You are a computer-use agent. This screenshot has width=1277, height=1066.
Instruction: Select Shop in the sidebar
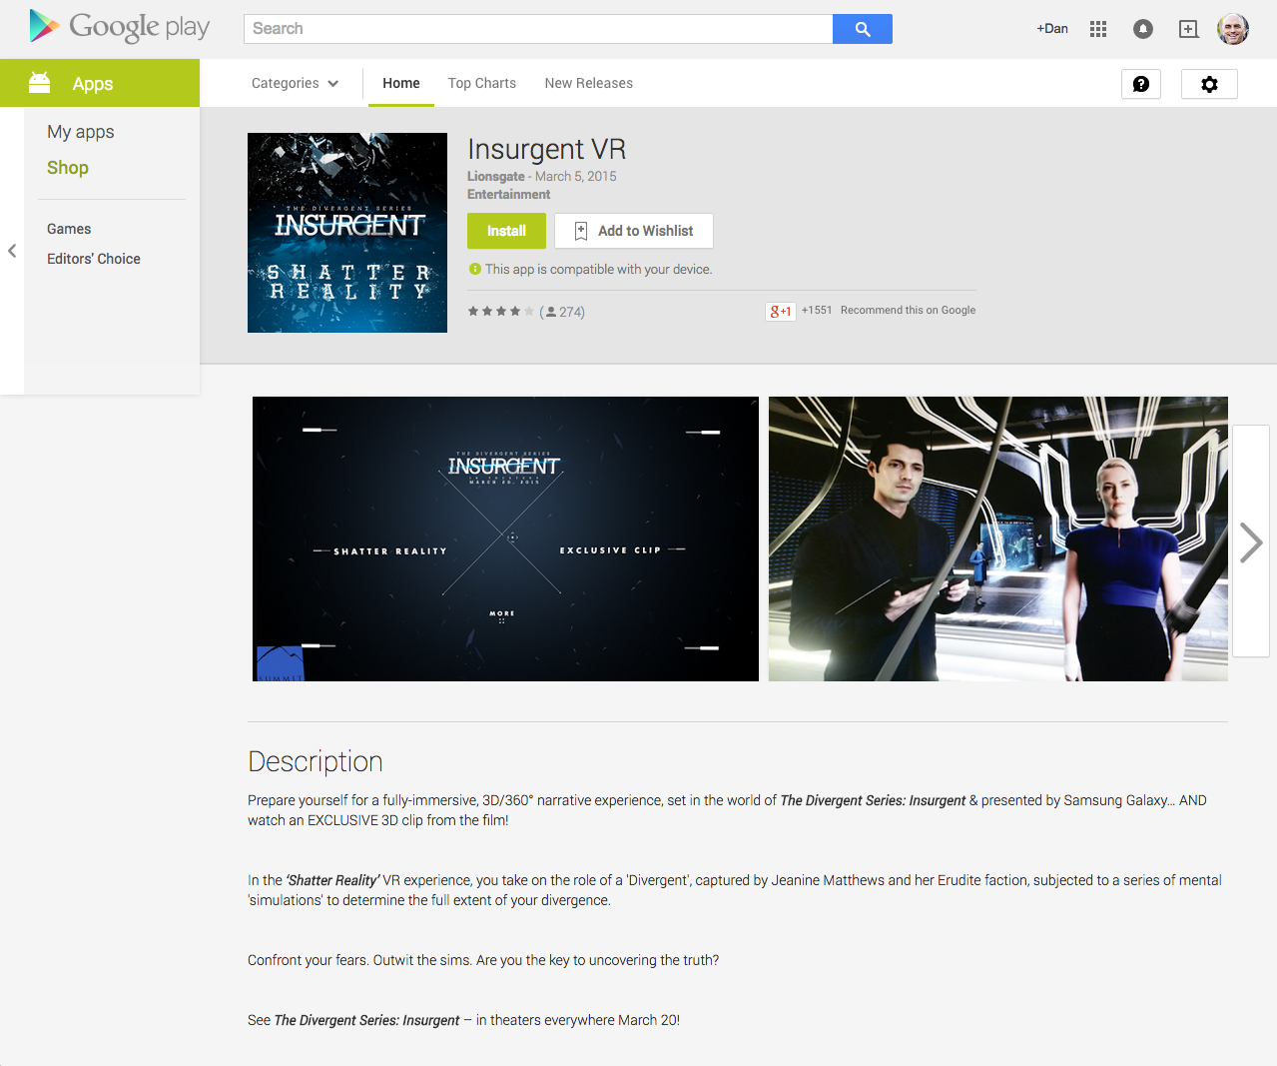pyautogui.click(x=68, y=168)
